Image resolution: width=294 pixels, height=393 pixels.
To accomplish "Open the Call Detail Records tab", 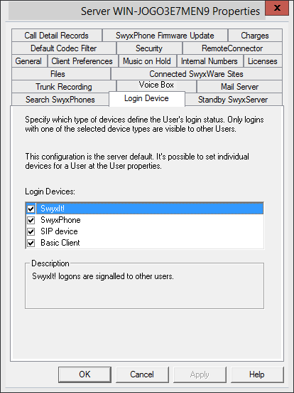I will click(x=57, y=36).
